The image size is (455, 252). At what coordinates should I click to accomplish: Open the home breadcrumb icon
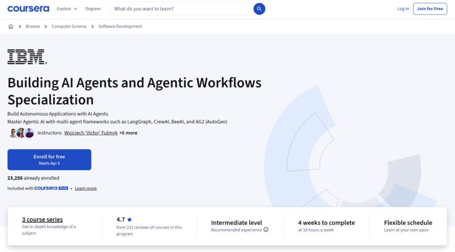pyautogui.click(x=11, y=26)
